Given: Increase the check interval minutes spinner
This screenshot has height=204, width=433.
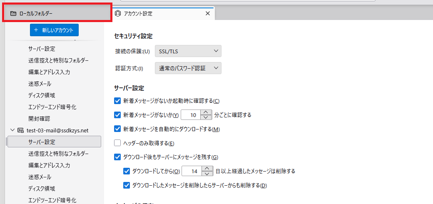Looking at the screenshot, I should (205, 112).
